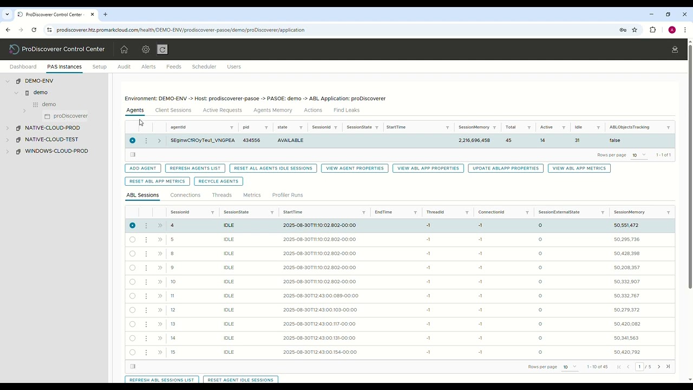Image resolution: width=693 pixels, height=390 pixels.
Task: Open the Active Requests tab
Action: pyautogui.click(x=223, y=110)
